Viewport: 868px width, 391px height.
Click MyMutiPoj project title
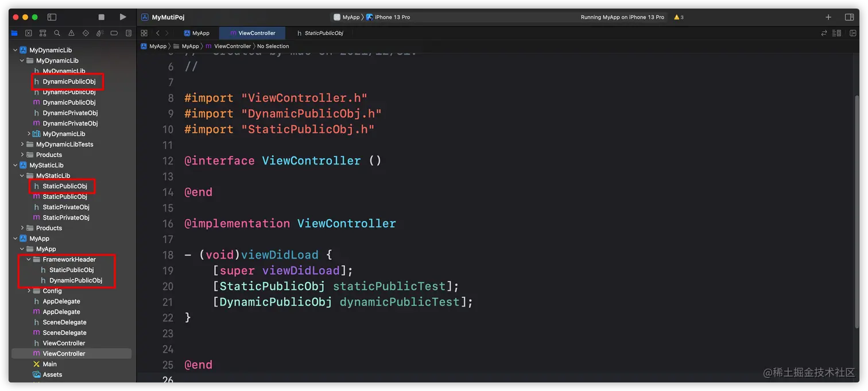(168, 17)
